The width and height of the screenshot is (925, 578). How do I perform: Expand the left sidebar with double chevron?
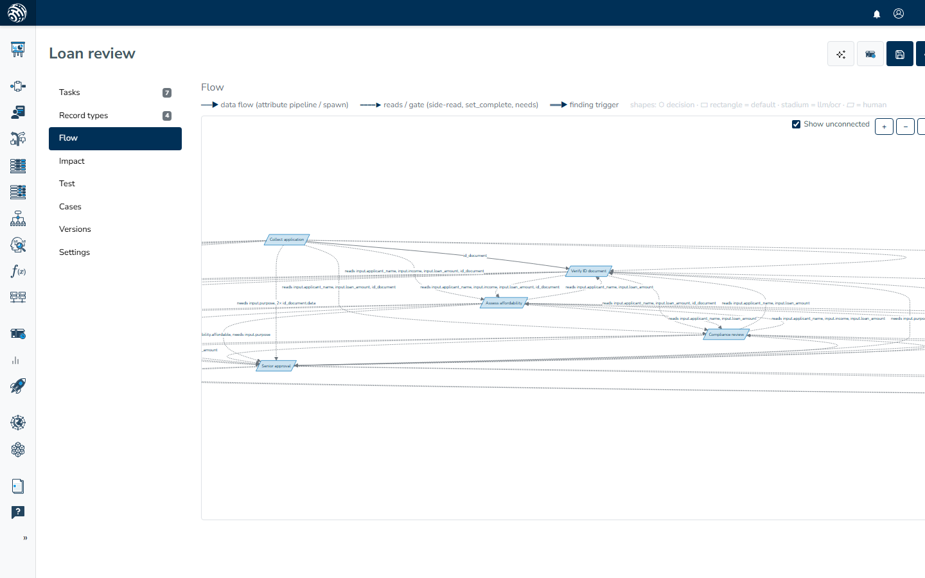[x=25, y=538]
